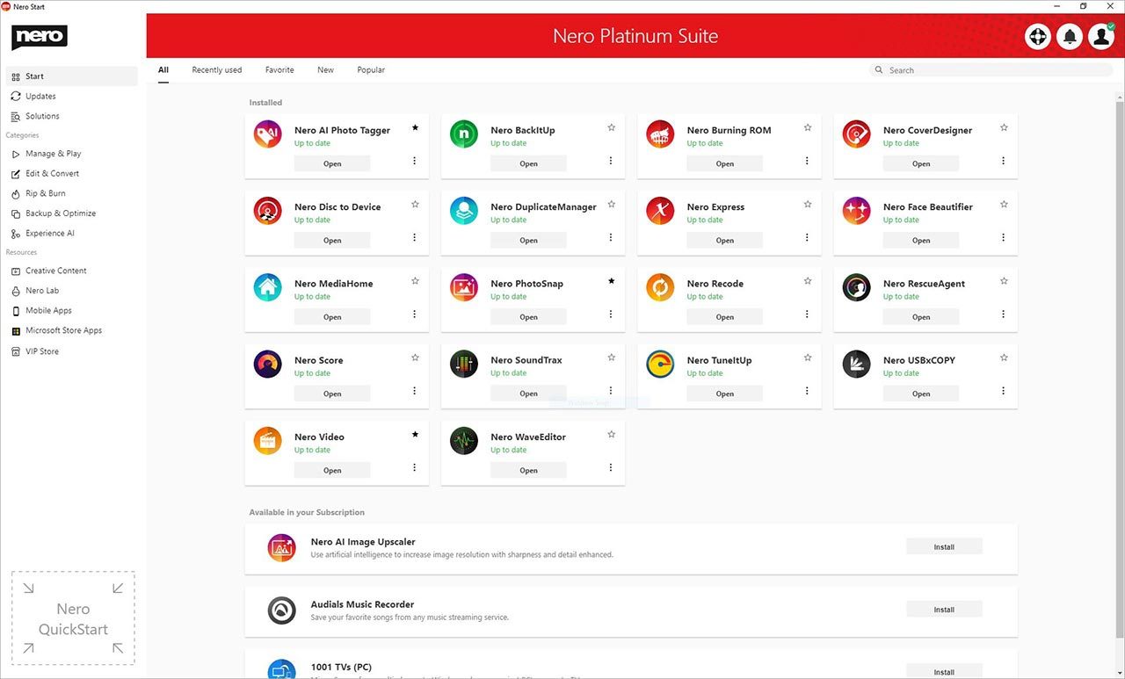The width and height of the screenshot is (1125, 679).
Task: Open the help lifebuoy icon in header
Action: tap(1038, 36)
